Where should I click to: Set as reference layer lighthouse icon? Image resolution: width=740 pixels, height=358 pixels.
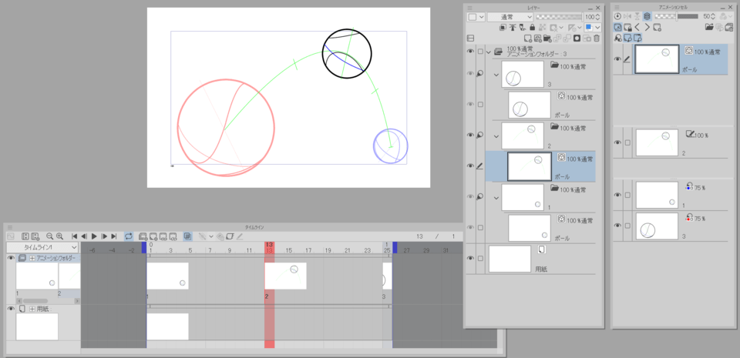[513, 28]
